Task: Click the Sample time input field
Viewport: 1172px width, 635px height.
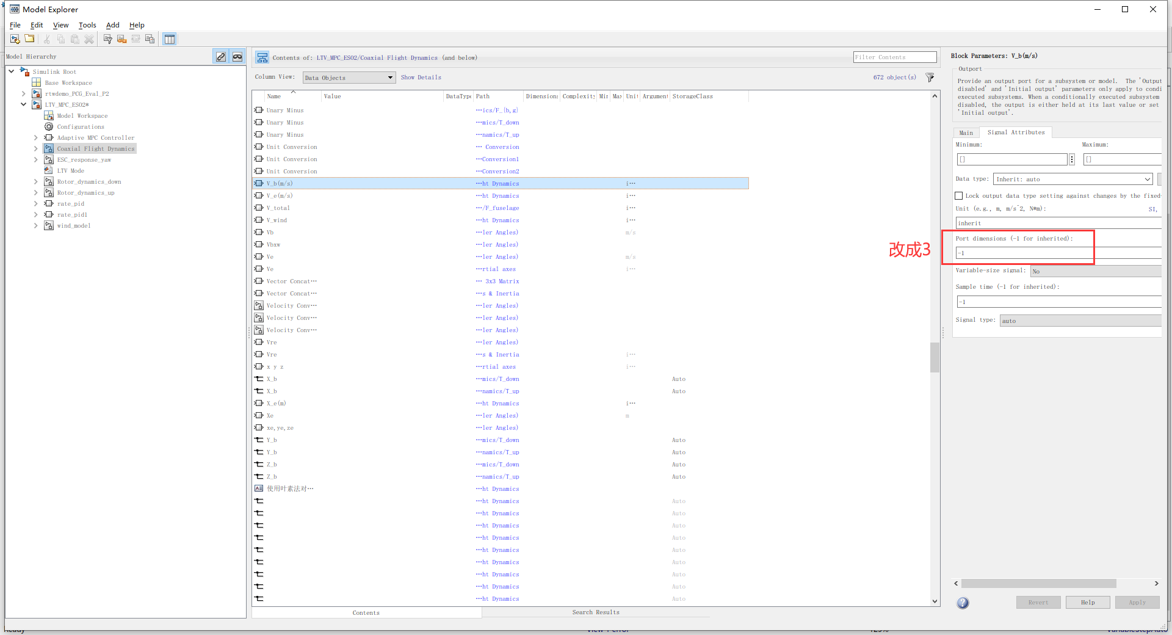Action: (x=1058, y=302)
